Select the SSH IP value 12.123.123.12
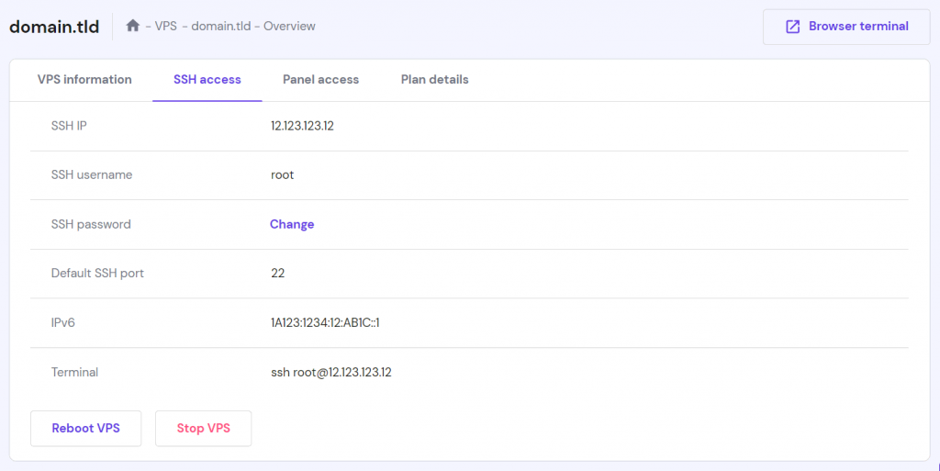 pyautogui.click(x=302, y=126)
